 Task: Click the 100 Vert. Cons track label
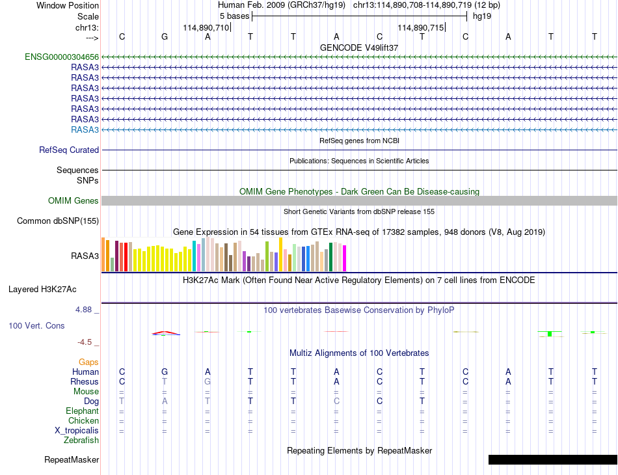(36, 325)
